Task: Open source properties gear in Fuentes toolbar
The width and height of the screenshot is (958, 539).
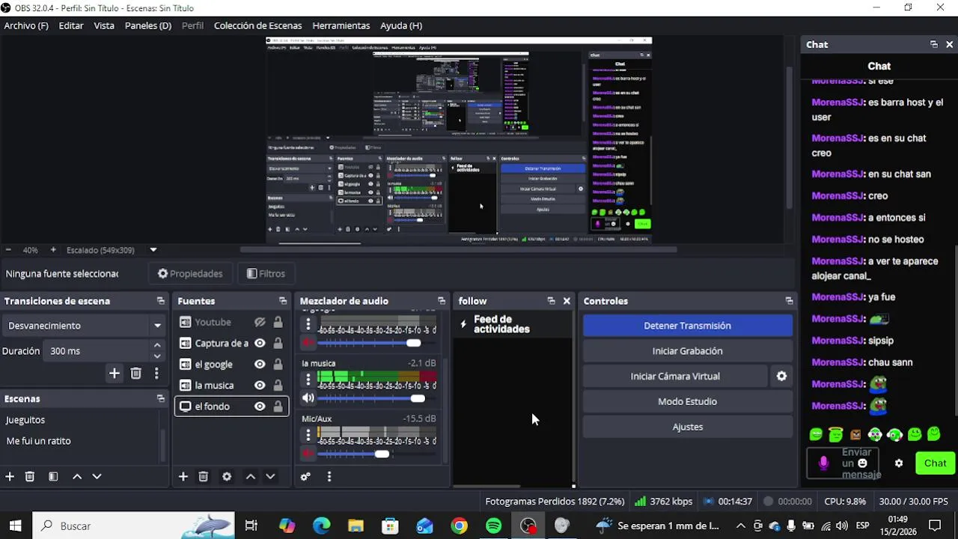Action: [x=227, y=476]
